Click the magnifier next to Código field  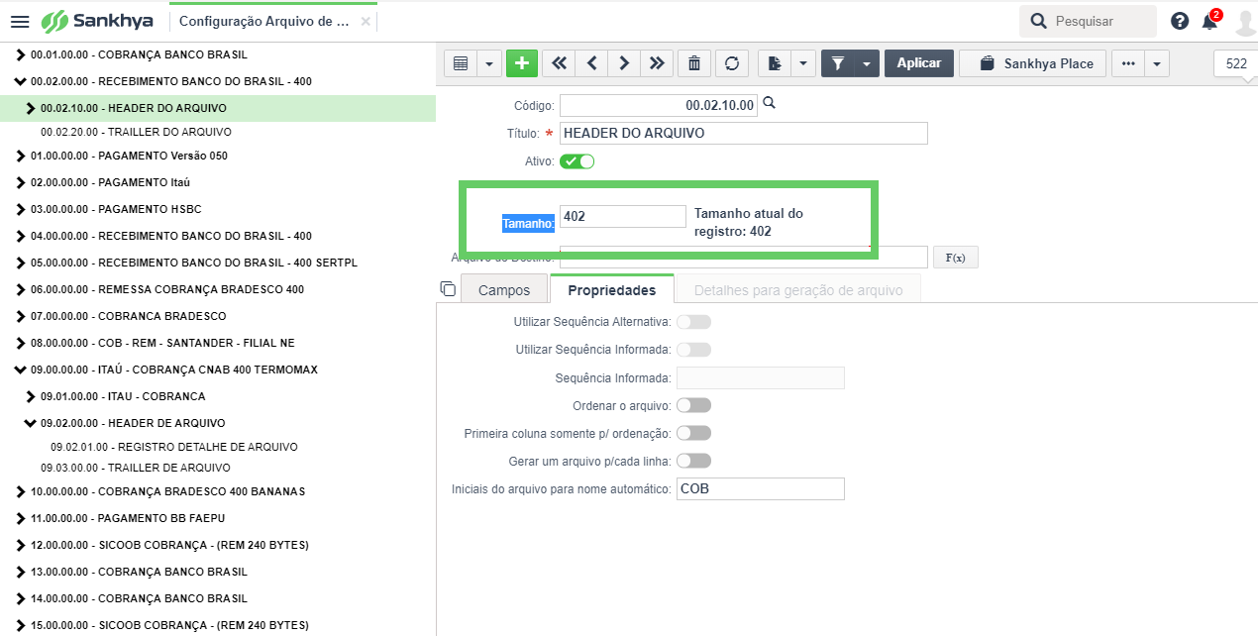[769, 103]
